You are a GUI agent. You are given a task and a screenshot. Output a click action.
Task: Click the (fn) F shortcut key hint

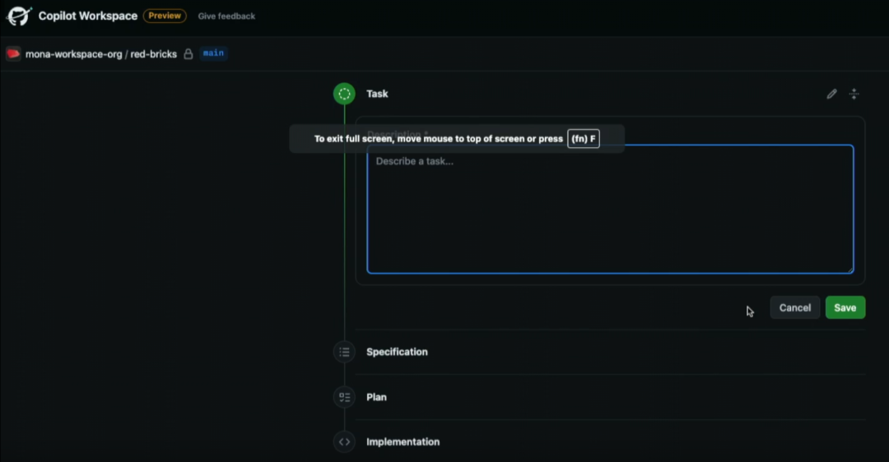click(x=584, y=139)
